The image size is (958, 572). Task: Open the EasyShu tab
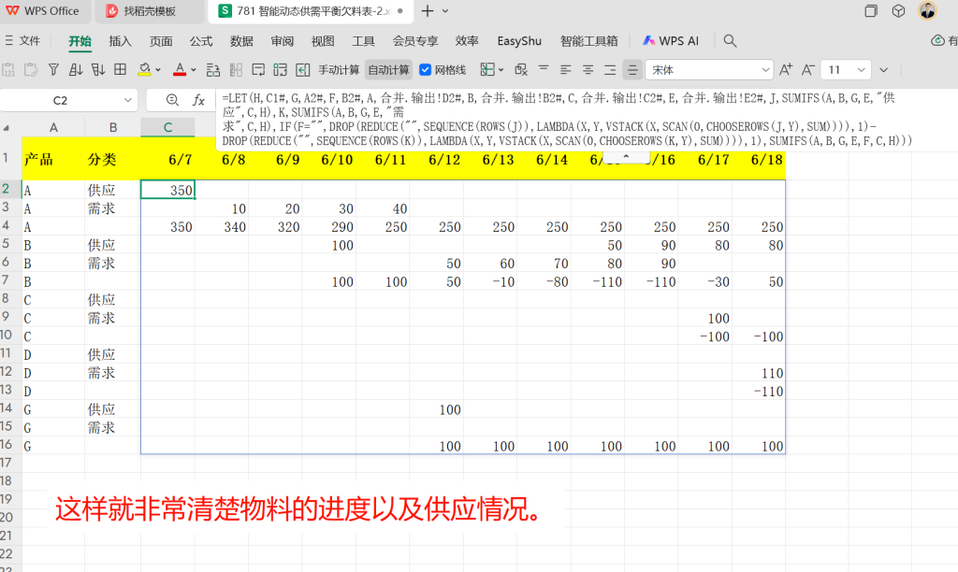519,41
